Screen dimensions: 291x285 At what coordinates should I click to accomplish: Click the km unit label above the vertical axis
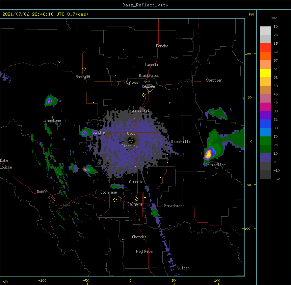click(x=251, y=14)
